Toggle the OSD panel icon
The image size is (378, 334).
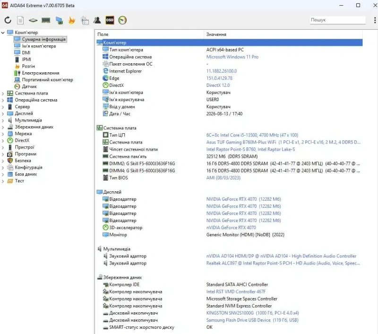coord(110,20)
